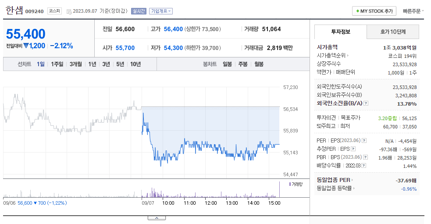Show the 월봉 candlestick chart
This screenshot has height=224, width=431.
[x=259, y=64]
